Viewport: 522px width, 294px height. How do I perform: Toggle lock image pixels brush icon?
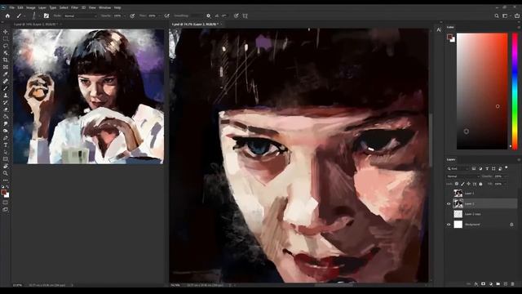click(462, 184)
